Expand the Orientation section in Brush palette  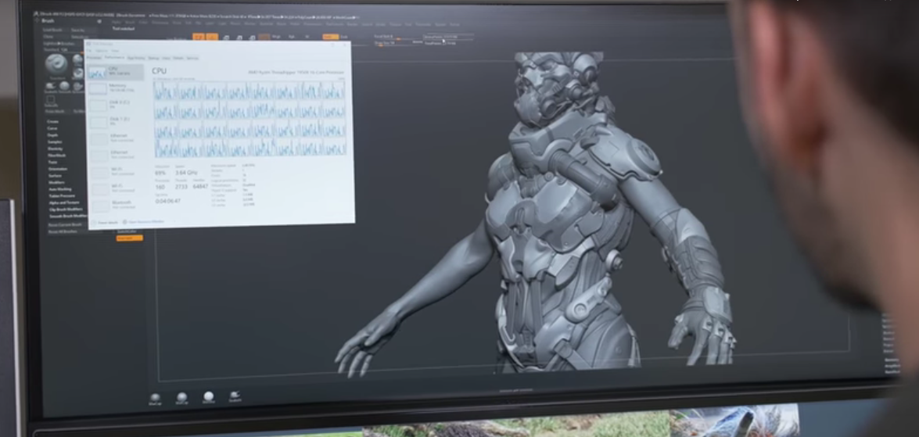point(57,169)
